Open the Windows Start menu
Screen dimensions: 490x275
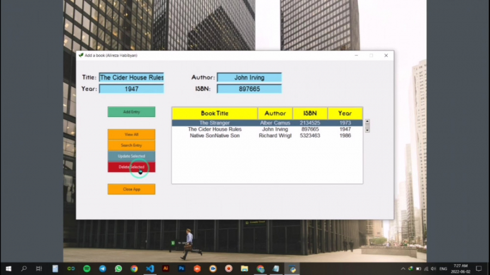click(x=8, y=268)
